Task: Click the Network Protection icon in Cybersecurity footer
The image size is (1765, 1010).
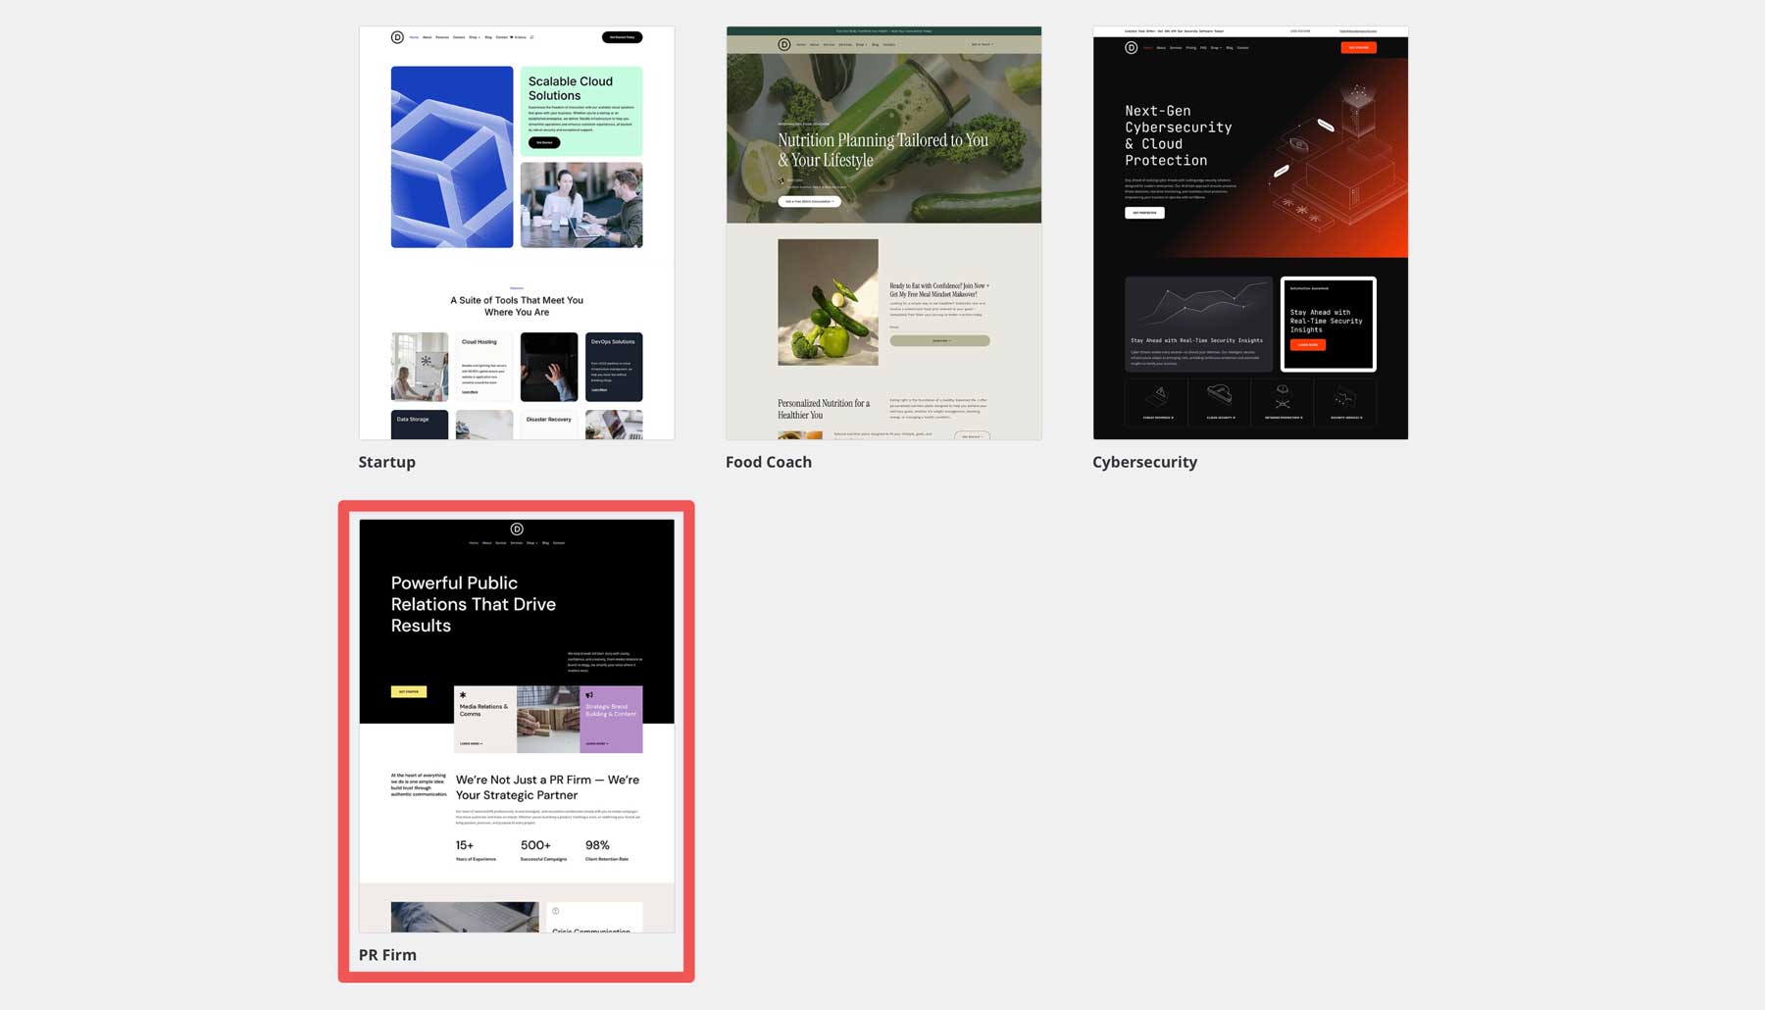Action: [1283, 394]
